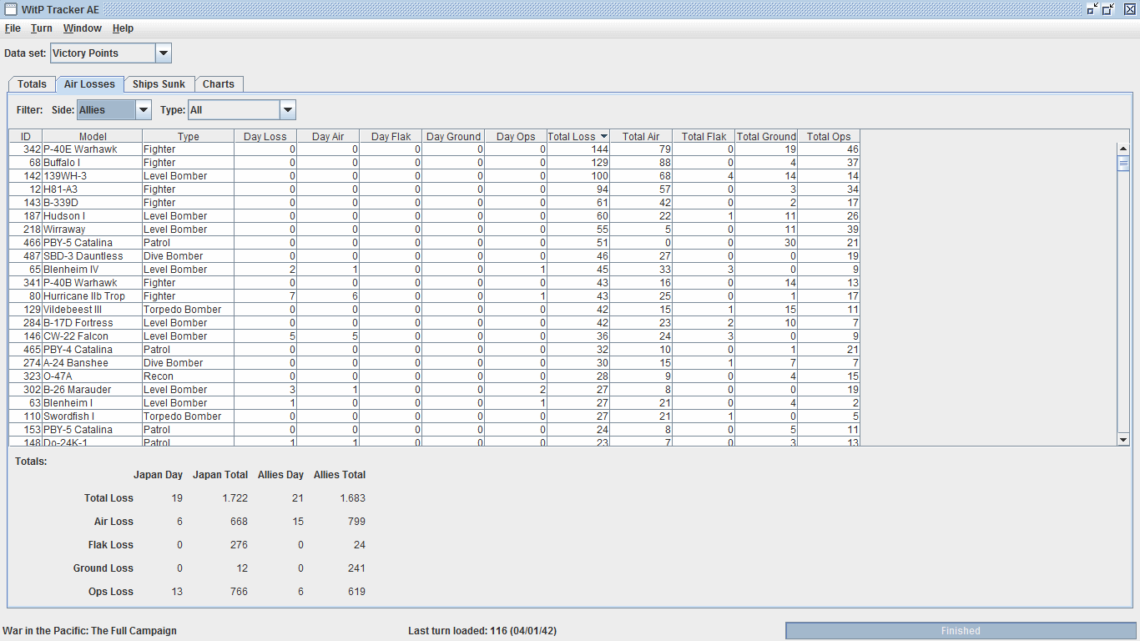Click the Flak Loss row label

[x=111, y=545]
